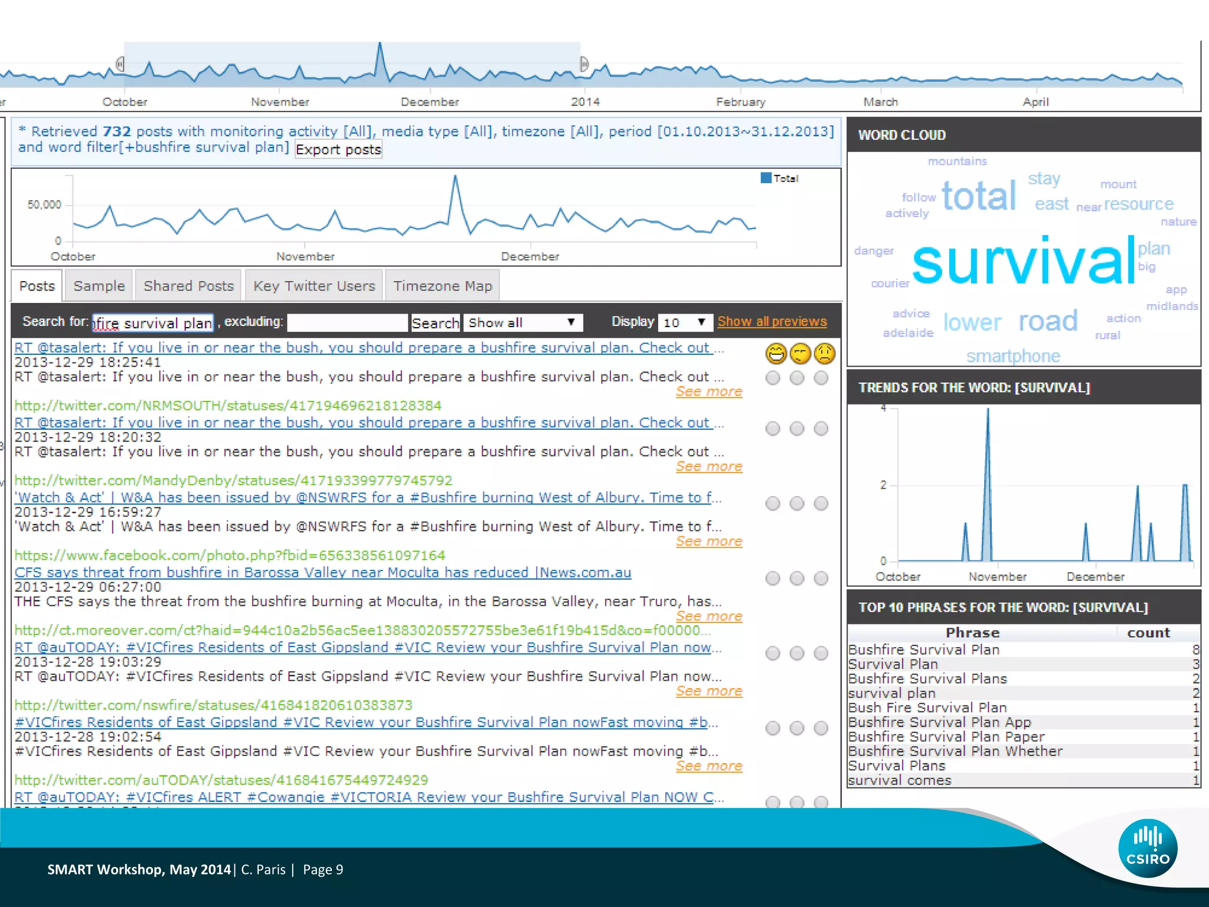
Task: Click the neutral smirk sentiment icon
Action: [x=800, y=354]
